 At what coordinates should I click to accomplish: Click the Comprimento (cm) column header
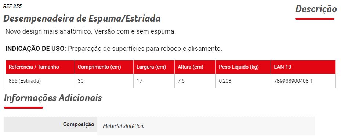[x=104, y=67]
